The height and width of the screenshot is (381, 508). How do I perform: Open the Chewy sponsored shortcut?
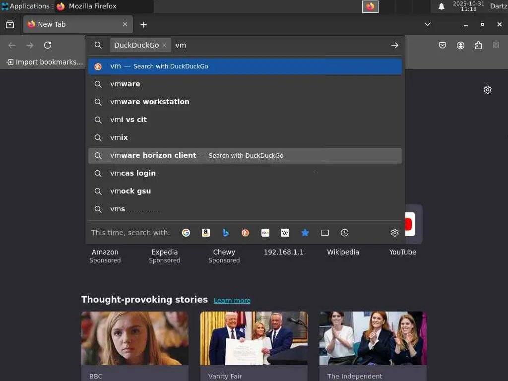point(224,252)
